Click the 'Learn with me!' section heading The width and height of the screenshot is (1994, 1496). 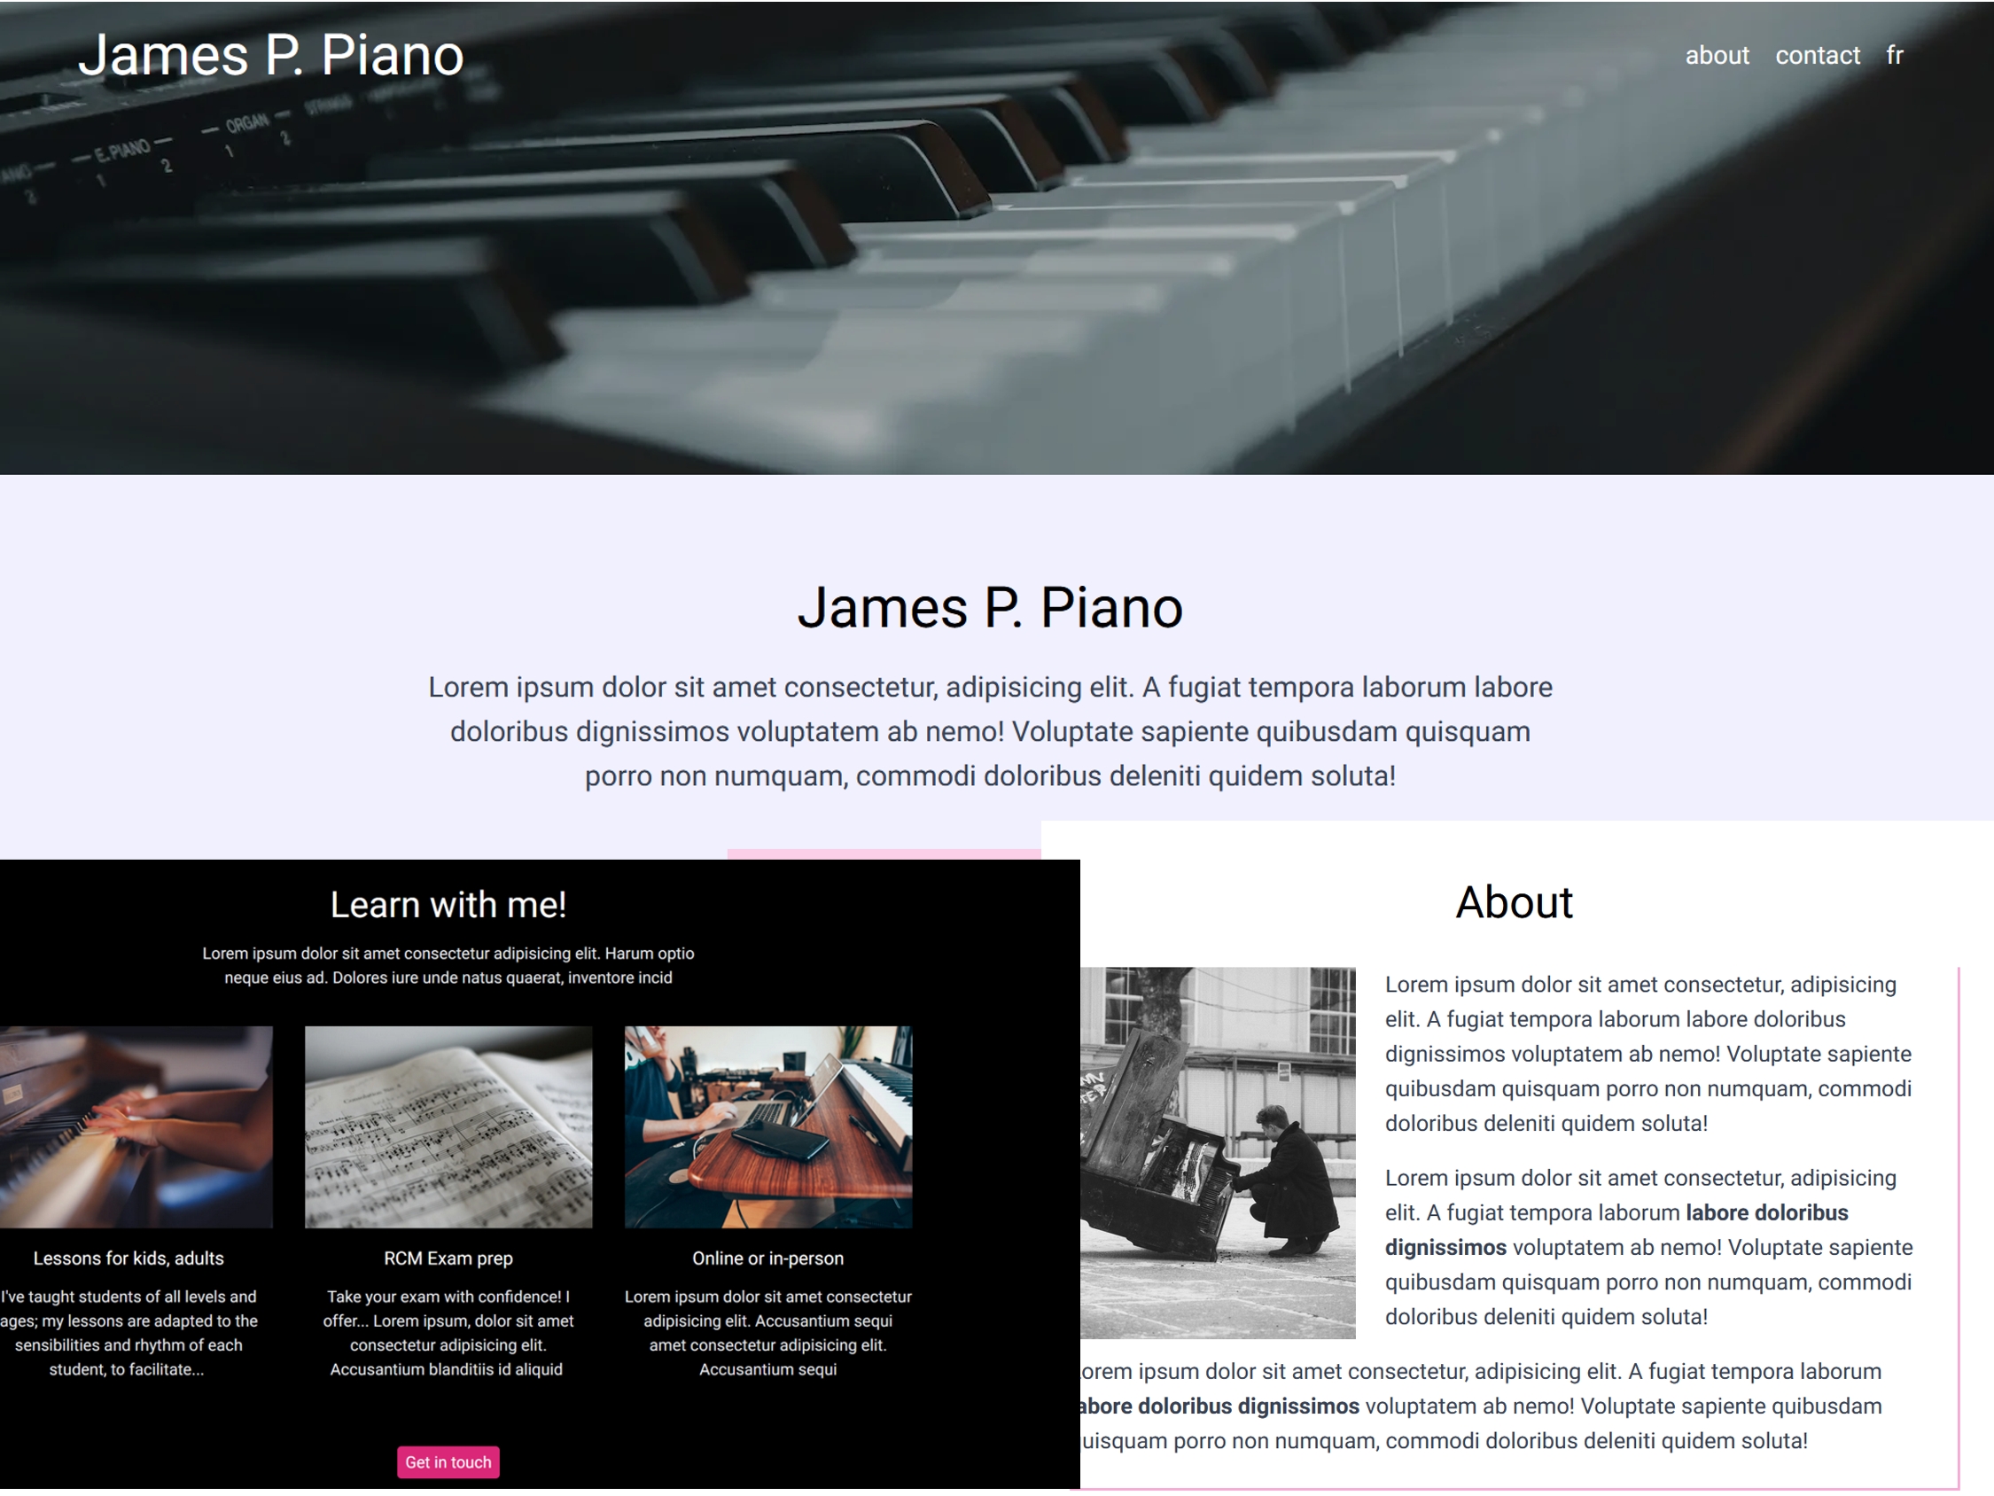(x=448, y=905)
